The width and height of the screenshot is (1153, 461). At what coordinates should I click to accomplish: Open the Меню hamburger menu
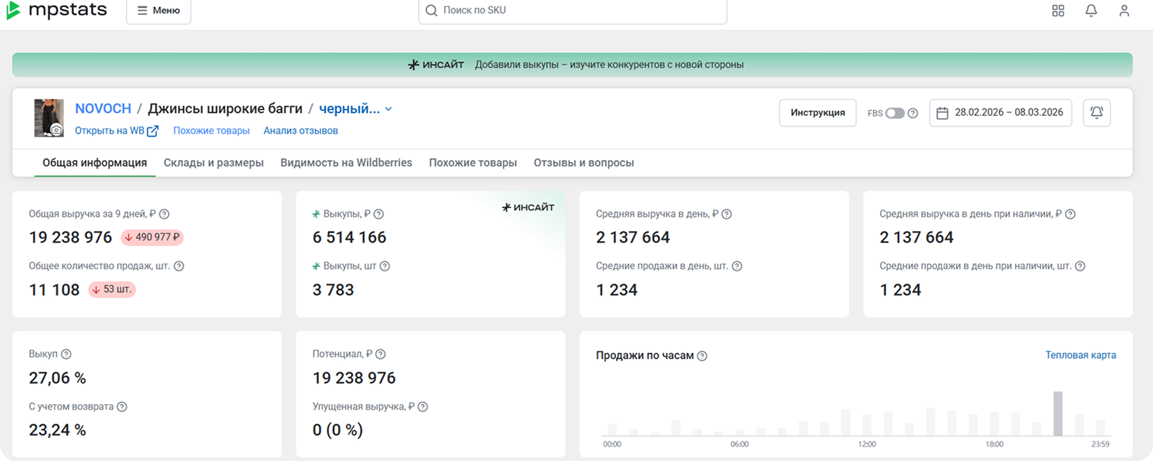point(158,11)
